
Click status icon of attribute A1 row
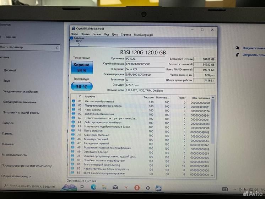point(73,122)
